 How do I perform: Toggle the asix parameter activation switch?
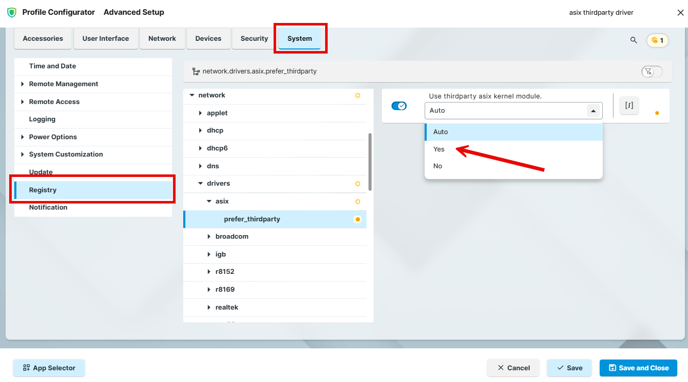click(x=399, y=106)
